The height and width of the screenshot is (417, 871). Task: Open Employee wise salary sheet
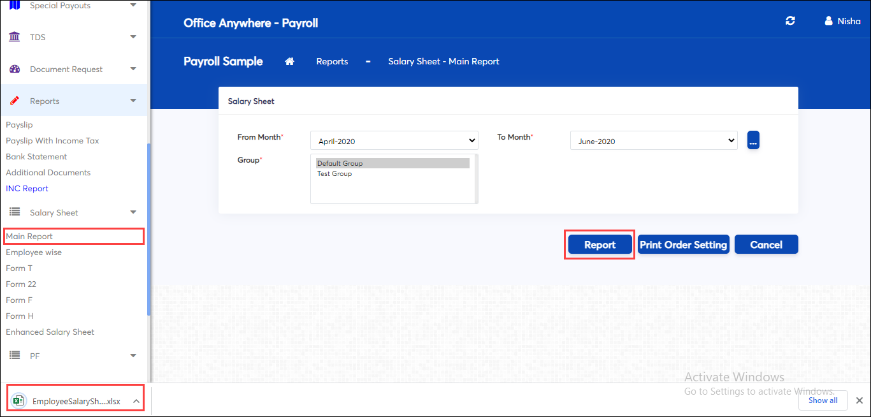34,252
